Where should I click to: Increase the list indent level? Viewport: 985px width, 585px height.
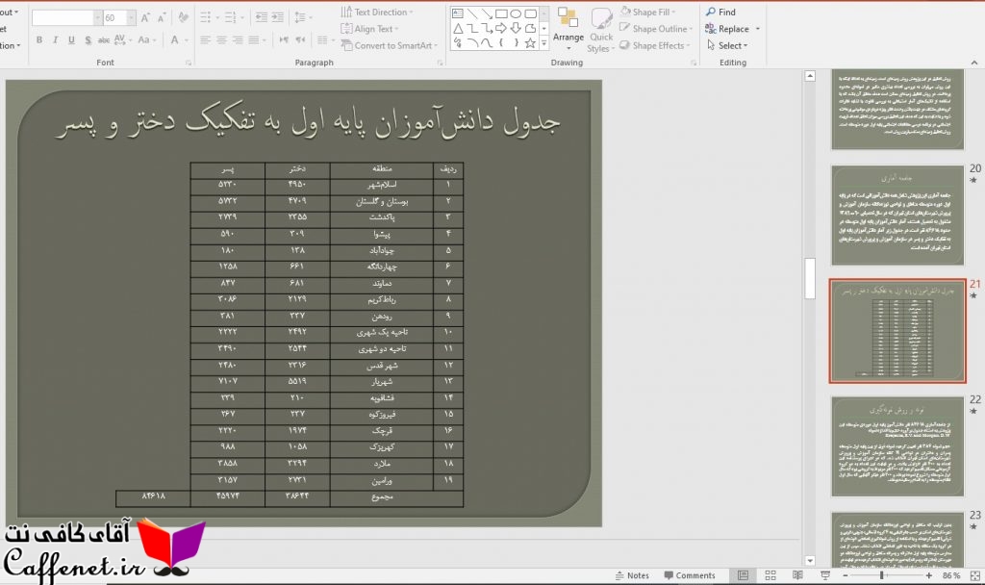click(278, 18)
